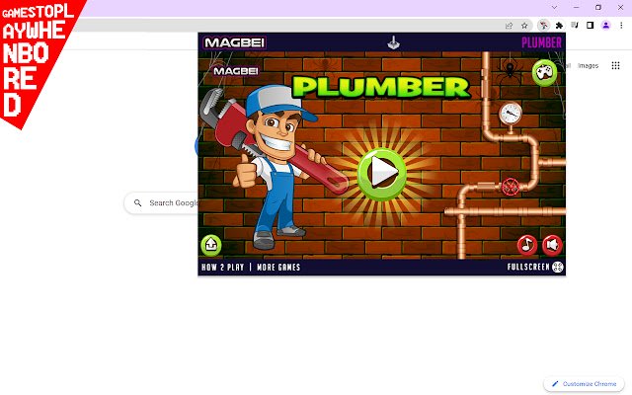Switch the game to FULLSCREEN
Viewport: 632px width, 395px height.
tap(535, 267)
